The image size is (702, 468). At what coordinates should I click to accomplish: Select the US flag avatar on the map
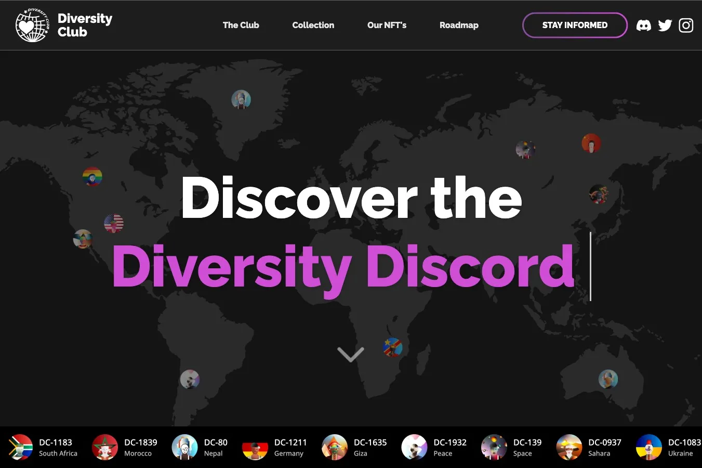(114, 224)
